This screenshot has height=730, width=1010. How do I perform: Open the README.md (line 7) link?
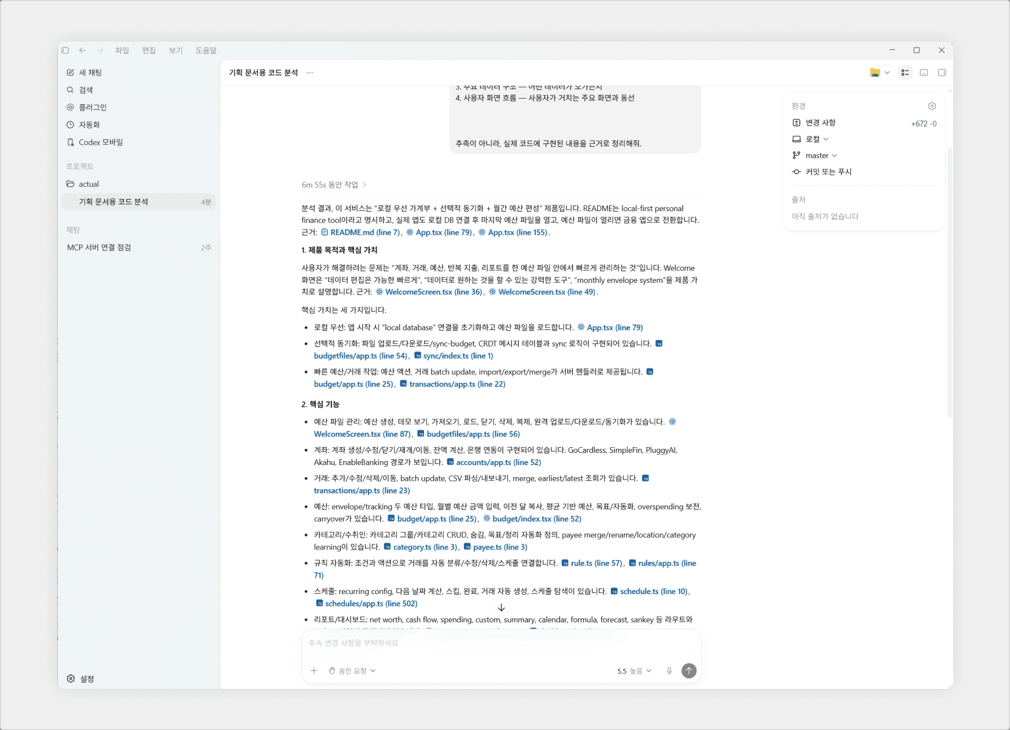click(x=360, y=233)
